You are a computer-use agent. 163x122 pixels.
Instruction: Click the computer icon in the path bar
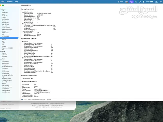[x=22, y=100]
